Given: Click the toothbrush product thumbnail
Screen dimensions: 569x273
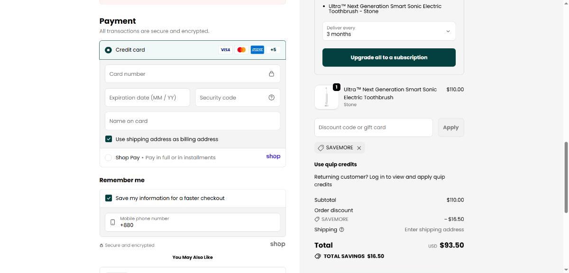Looking at the screenshot, I should 327,97.
